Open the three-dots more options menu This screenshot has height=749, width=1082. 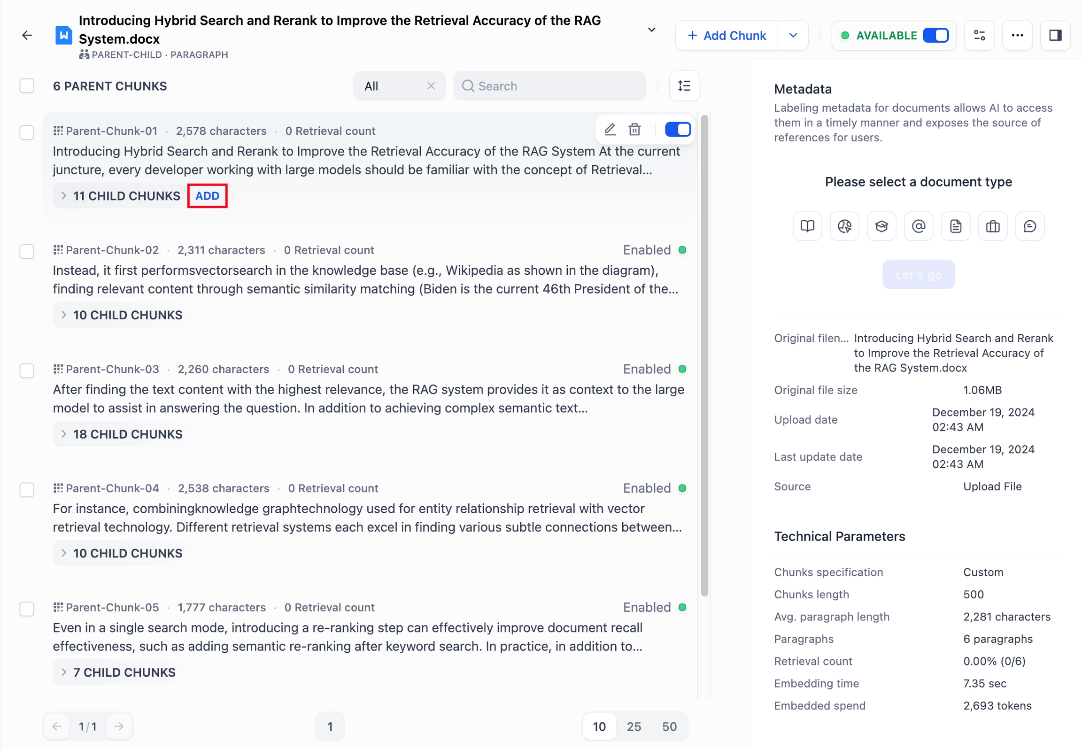pyautogui.click(x=1017, y=35)
